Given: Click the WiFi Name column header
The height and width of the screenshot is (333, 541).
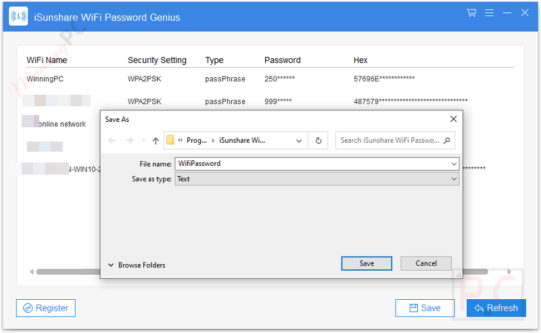Looking at the screenshot, I should coord(47,60).
